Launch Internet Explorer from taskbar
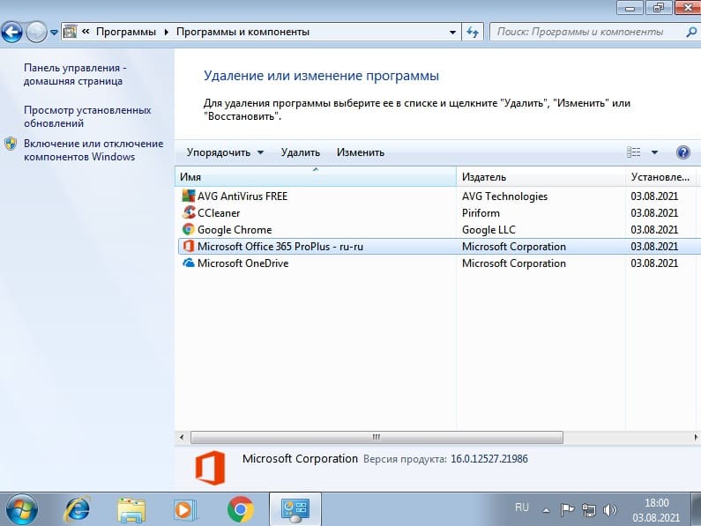701x526 pixels. [77, 509]
